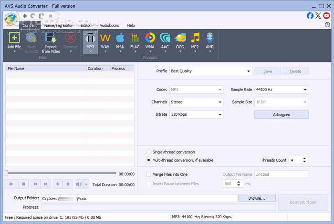Switch to the Editor tab
Image resolution: width=334 pixels, height=224 pixels.
pos(86,25)
